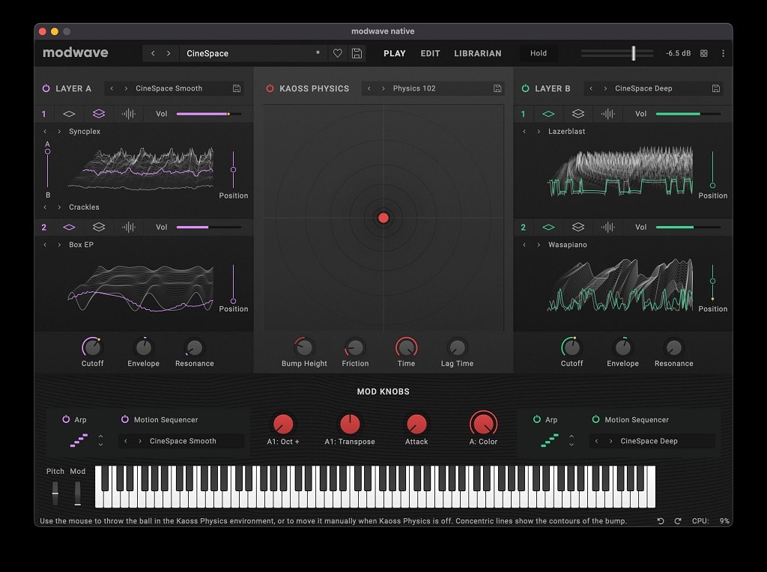The height and width of the screenshot is (572, 767).
Task: Toggle Layer A Motion Sequencer power
Action: tap(125, 419)
